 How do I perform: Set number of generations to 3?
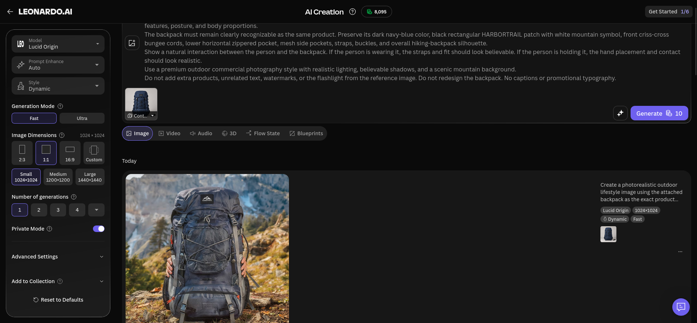pos(58,210)
